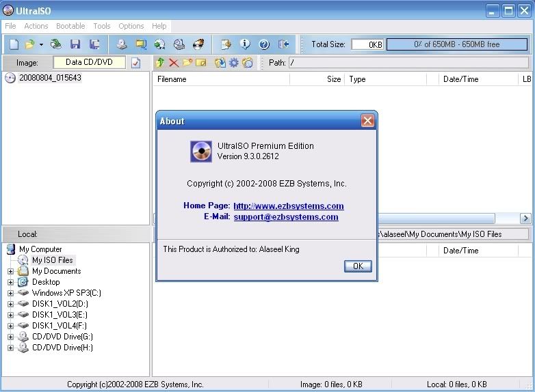This screenshot has height=392, width=535.
Task: Click the New image toolbar icon
Action: [x=14, y=44]
